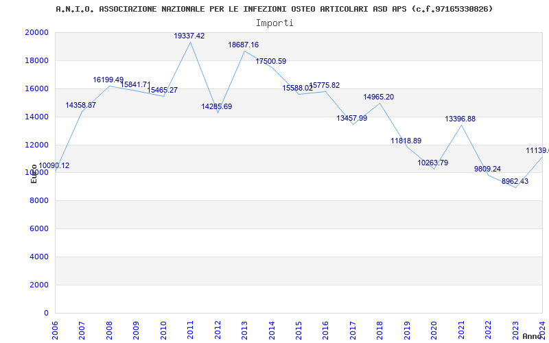The height and width of the screenshot is (343, 549).
Task: Click the 4000 y-axis tick label
Action: (x=39, y=257)
